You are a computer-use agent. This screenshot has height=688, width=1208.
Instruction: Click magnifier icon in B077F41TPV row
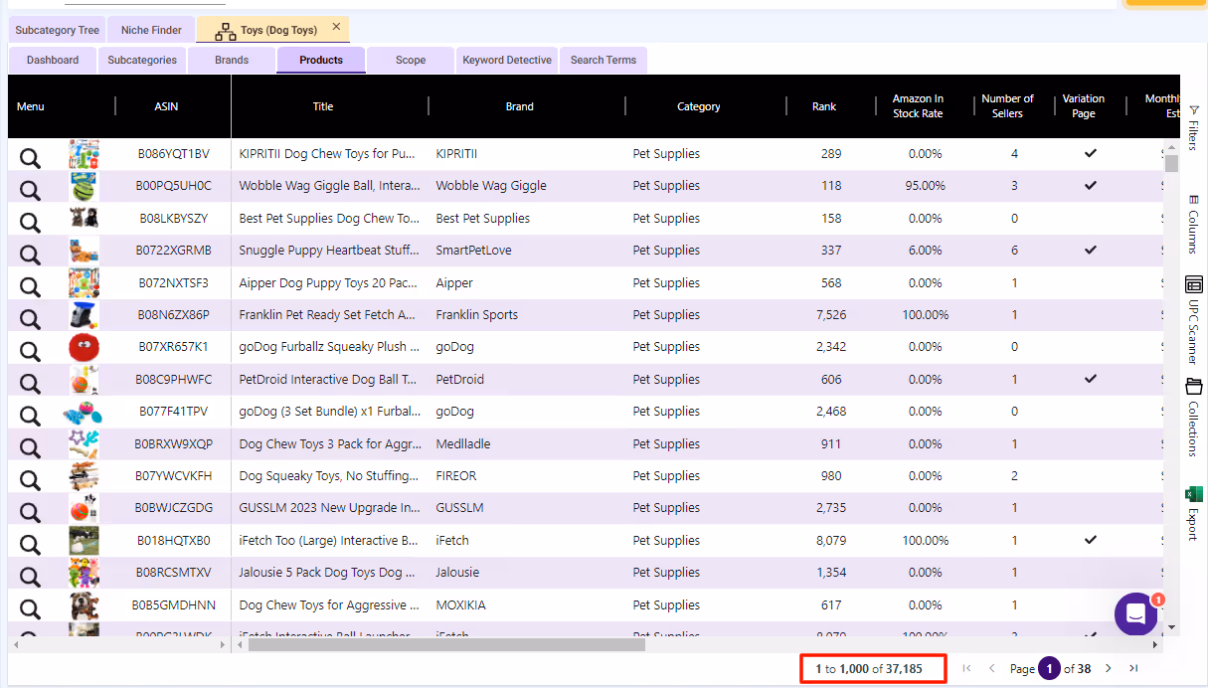tap(30, 415)
